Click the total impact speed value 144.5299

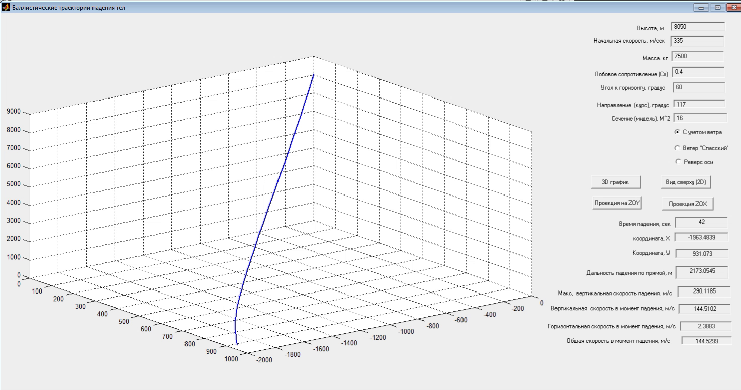point(707,341)
